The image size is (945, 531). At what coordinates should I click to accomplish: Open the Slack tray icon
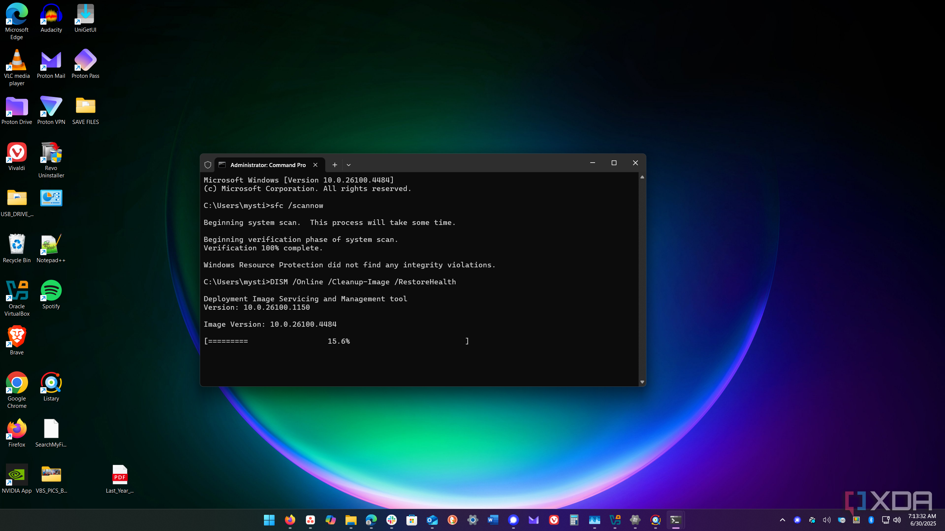coord(812,520)
